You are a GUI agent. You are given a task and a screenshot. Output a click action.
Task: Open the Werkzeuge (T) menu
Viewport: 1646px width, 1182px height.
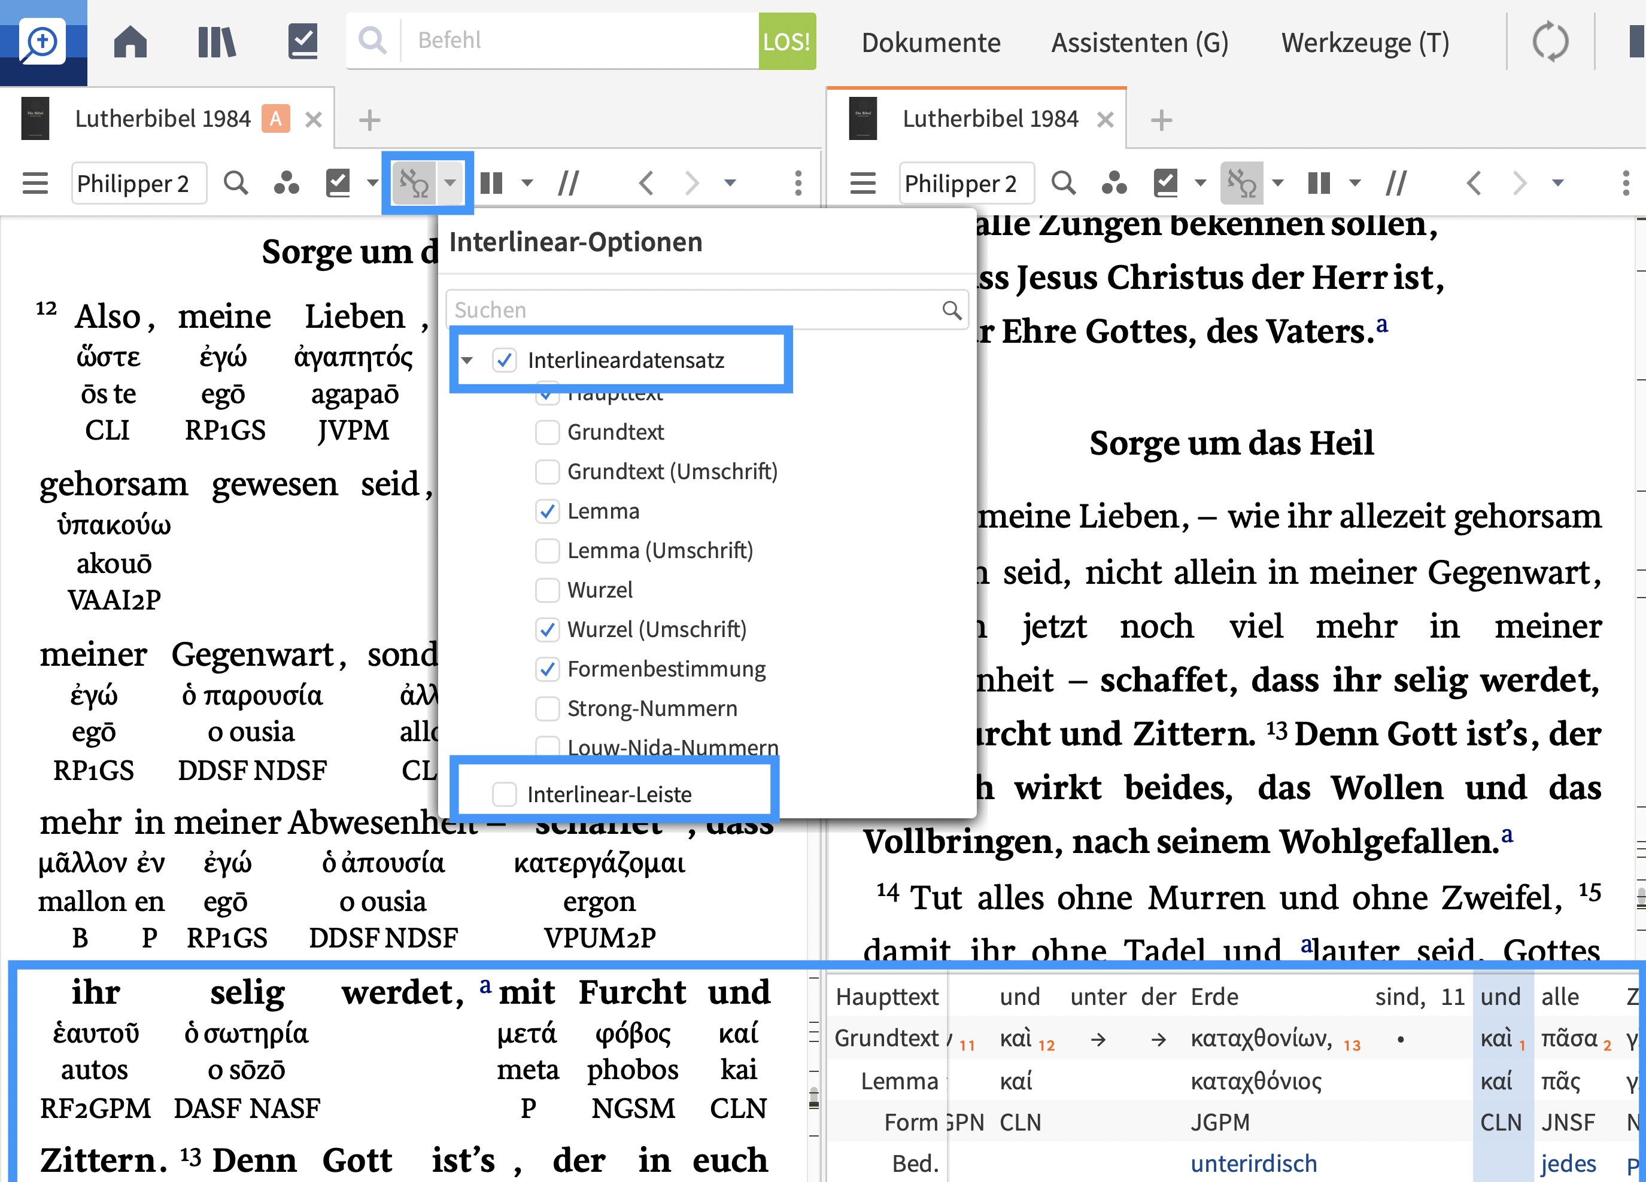1365,43
